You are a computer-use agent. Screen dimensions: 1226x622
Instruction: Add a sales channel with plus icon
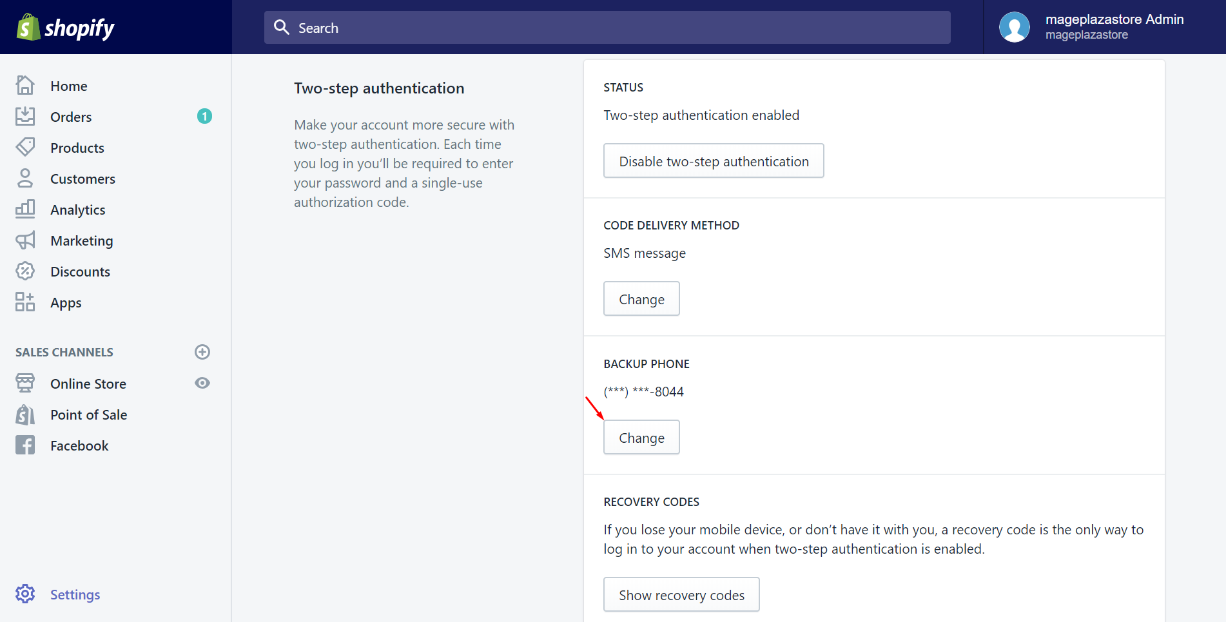tap(202, 352)
